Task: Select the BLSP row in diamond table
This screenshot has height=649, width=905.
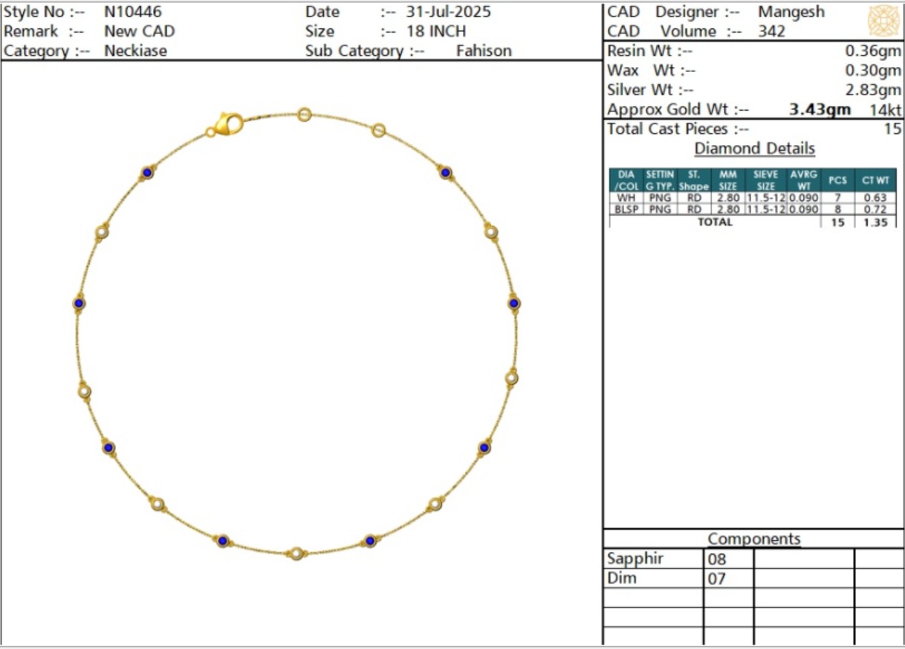Action: [x=752, y=210]
